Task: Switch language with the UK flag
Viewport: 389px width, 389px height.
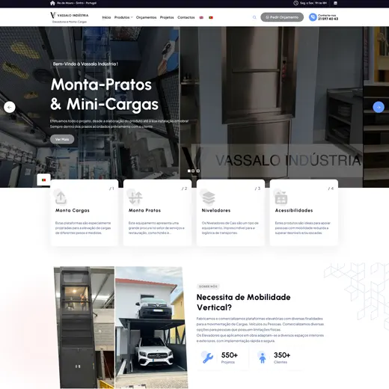Action: [201, 17]
